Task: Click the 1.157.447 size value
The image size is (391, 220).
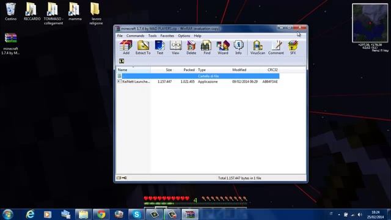Action: 164,81
